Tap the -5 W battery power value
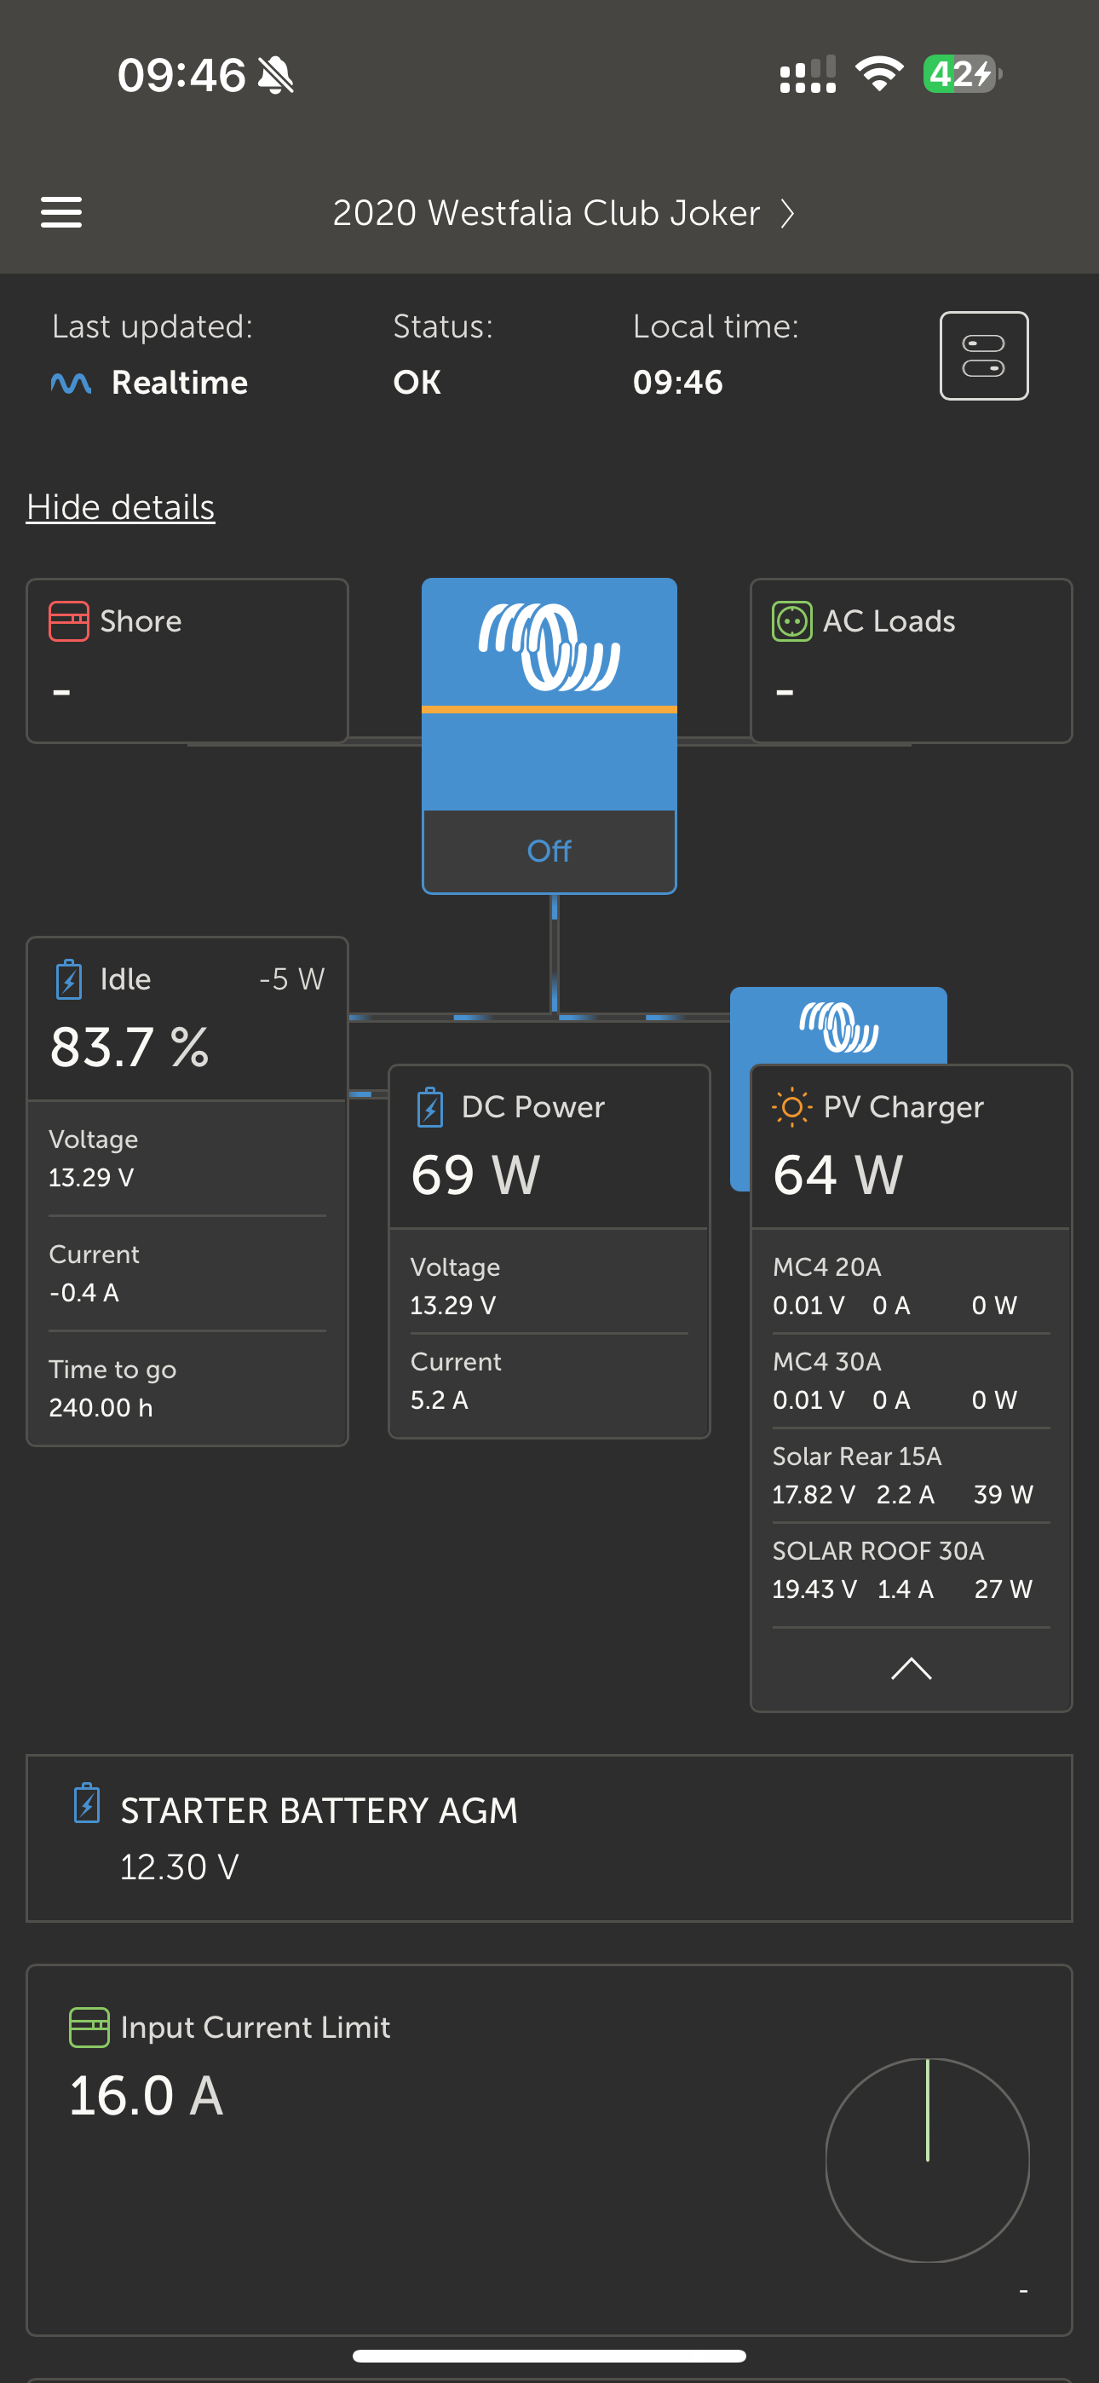Viewport: 1099px width, 2383px height. pos(291,979)
